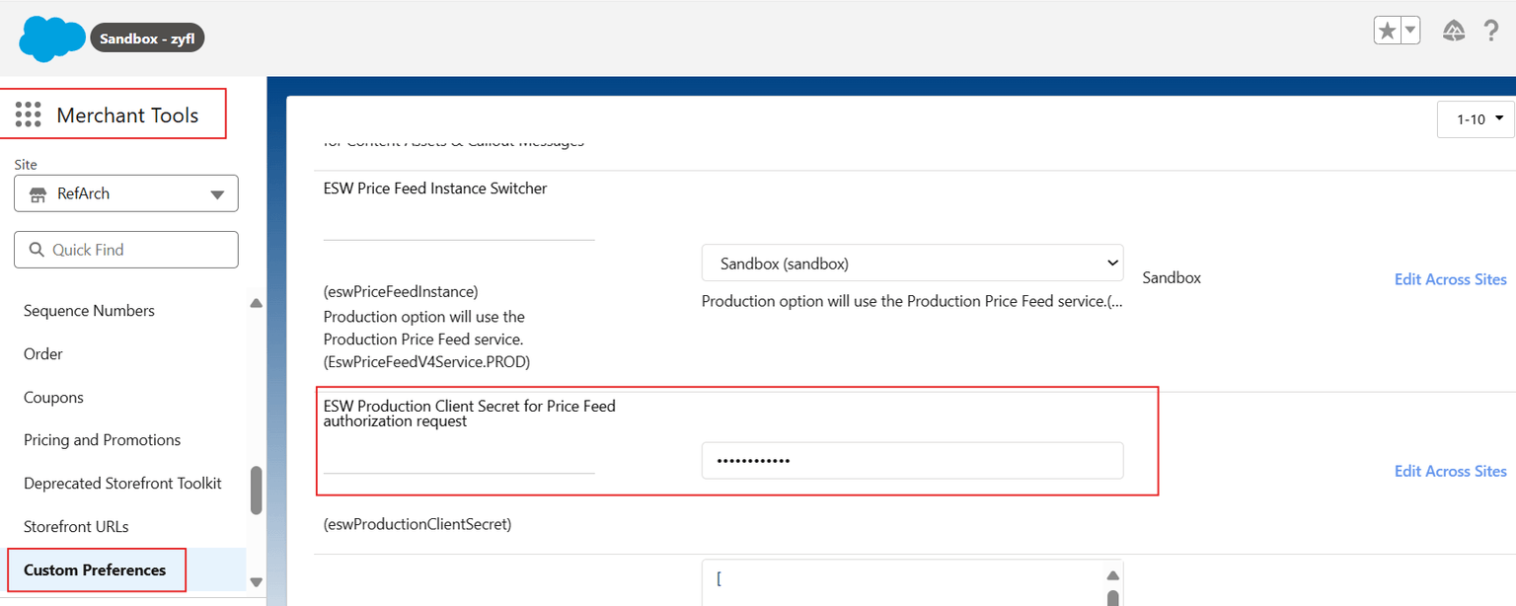The width and height of the screenshot is (1516, 606).
Task: Open the Sandbox (sandbox) instance dropdown
Action: click(912, 264)
